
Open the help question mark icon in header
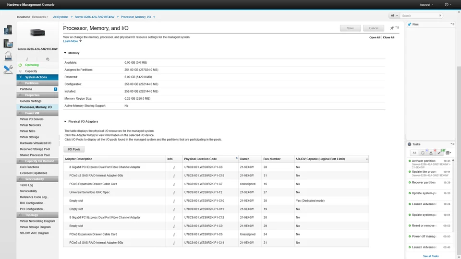tap(447, 4)
